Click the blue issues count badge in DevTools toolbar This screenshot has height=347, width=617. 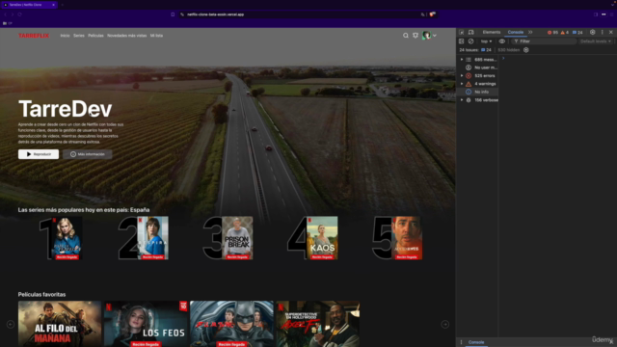pos(577,32)
